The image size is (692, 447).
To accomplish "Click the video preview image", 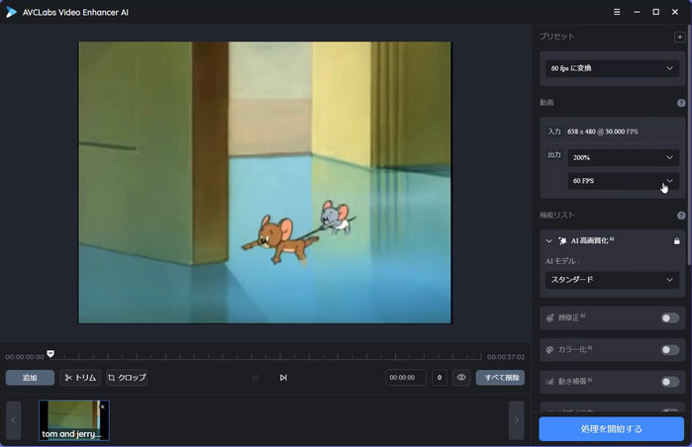I will (264, 183).
